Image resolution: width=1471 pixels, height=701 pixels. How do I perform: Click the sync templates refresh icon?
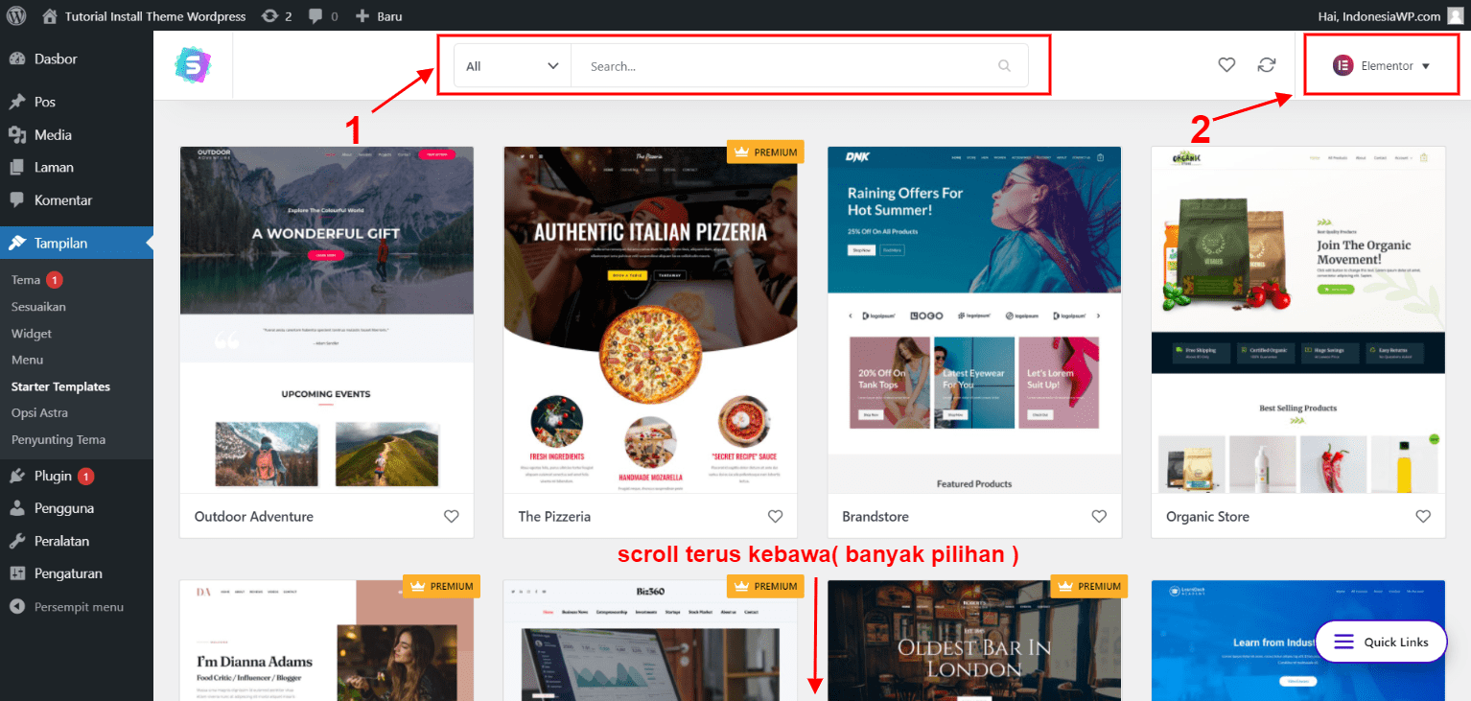click(1267, 64)
